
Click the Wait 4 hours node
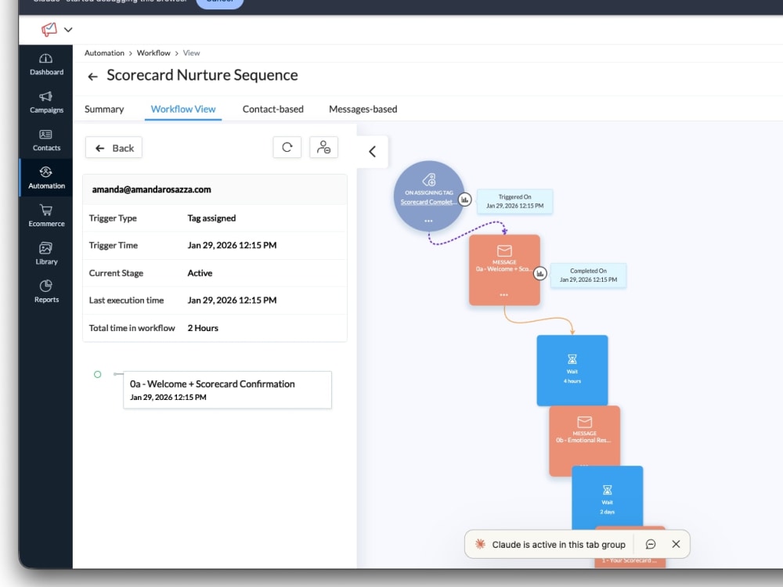point(572,370)
